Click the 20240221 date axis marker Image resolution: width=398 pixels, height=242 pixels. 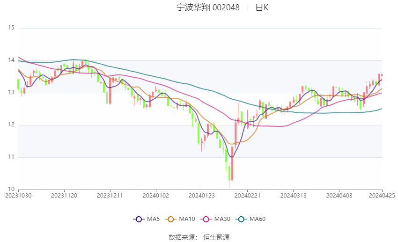[248, 195]
